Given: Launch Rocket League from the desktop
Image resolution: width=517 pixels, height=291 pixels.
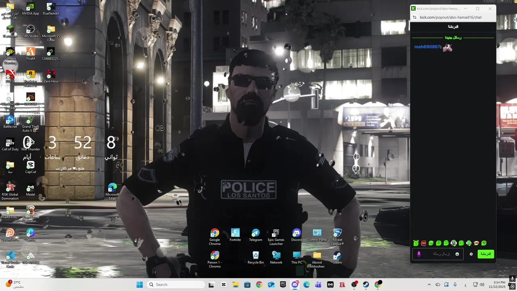Looking at the screenshot, I should (337, 237).
